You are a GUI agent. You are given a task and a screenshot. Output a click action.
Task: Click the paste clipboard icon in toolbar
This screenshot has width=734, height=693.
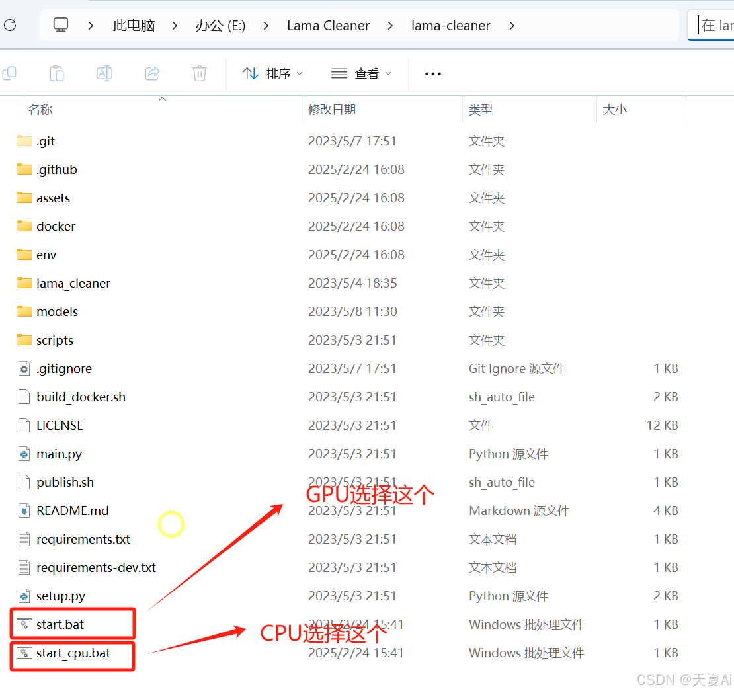[x=57, y=73]
